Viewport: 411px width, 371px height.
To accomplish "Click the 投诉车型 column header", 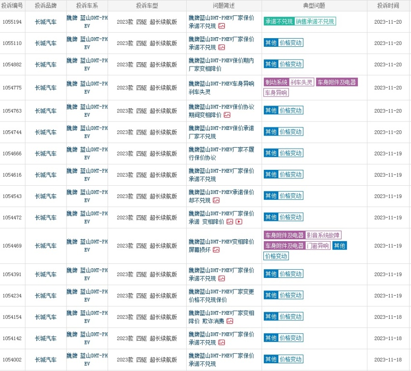I will point(147,5).
